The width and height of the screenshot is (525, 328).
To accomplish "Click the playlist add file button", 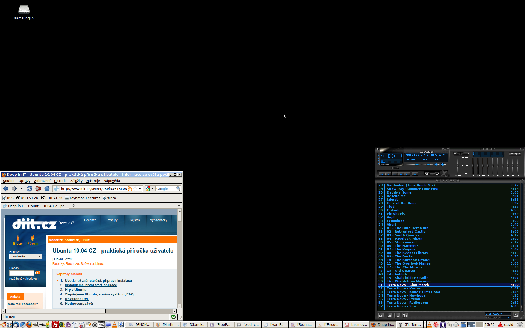I will pos(381,315).
